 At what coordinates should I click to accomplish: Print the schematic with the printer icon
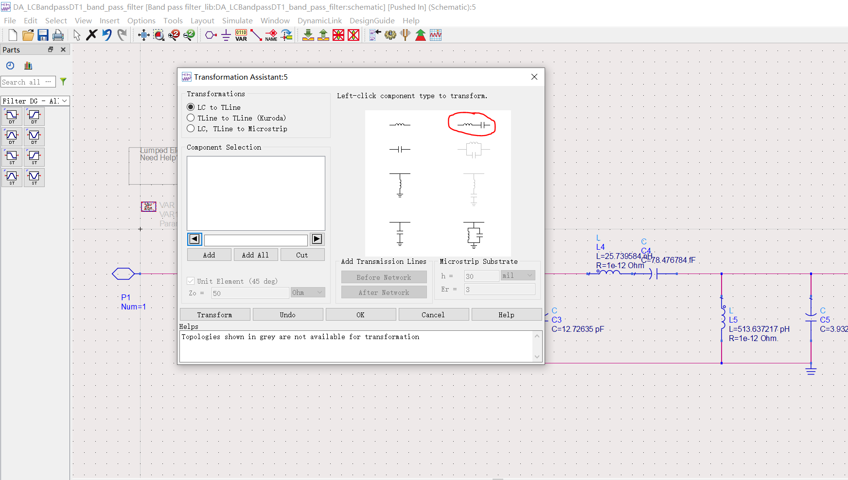tap(58, 35)
